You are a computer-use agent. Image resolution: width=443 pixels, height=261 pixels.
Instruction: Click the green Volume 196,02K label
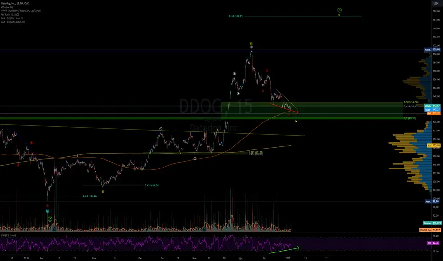coord(432,223)
